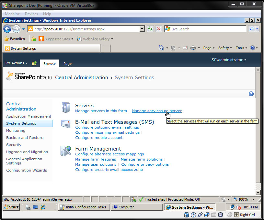Click Configure alternate access mappings
The image size is (264, 220).
pos(109,154)
